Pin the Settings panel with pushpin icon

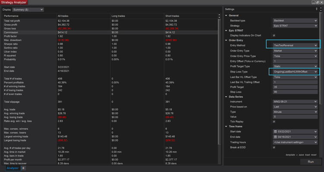click(317, 9)
